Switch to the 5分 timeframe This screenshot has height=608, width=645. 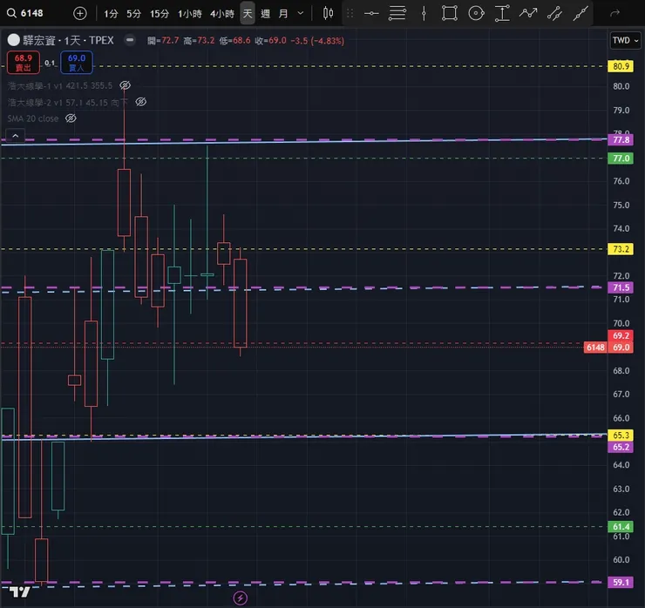(133, 14)
